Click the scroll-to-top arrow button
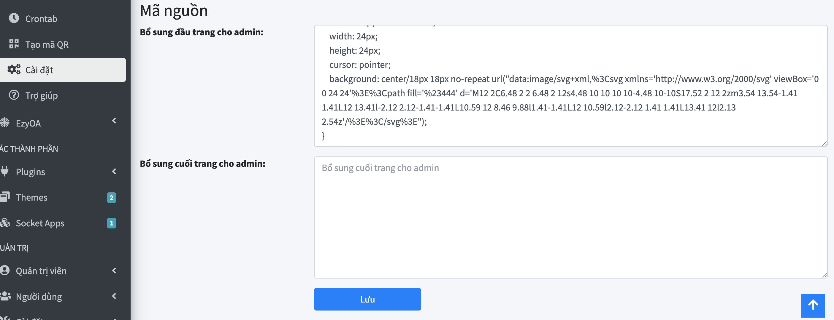 [x=813, y=305]
